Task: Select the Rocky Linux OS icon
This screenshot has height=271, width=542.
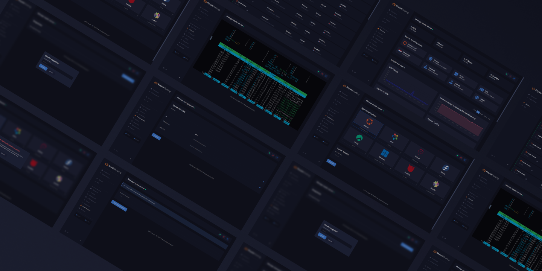Action: click(359, 138)
